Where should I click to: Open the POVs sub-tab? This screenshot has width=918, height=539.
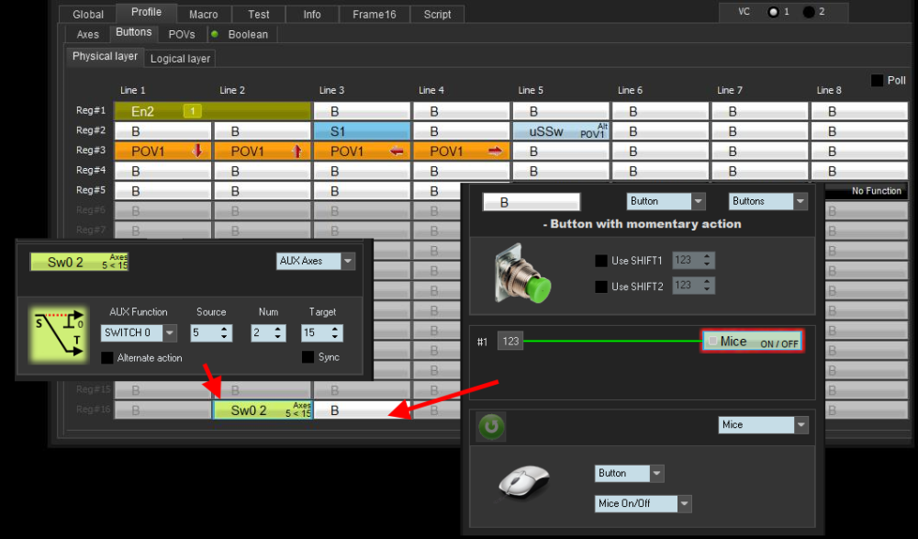(182, 34)
